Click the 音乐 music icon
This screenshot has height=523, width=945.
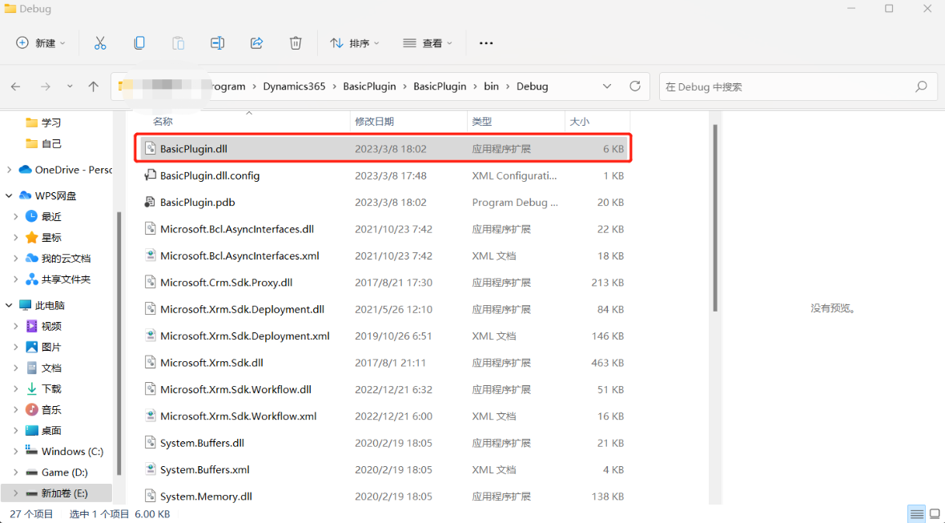pos(31,410)
